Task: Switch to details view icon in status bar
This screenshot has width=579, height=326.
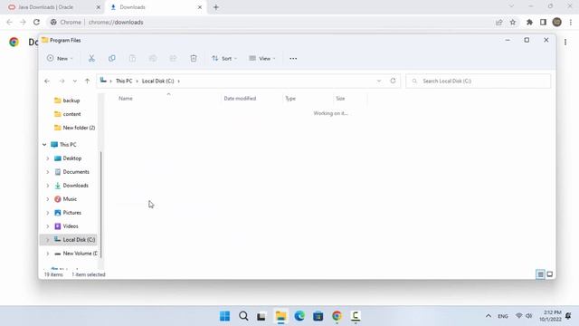Action: 540,274
